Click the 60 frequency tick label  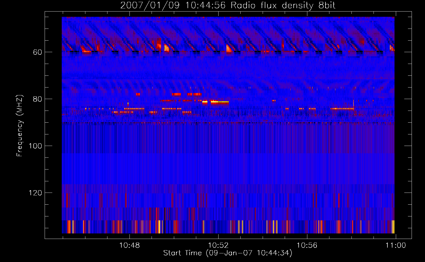[x=37, y=52]
